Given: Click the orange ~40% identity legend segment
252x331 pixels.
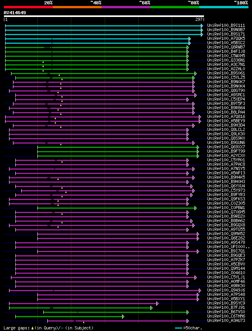Looking at the screenshot, I should click(x=77, y=7).
